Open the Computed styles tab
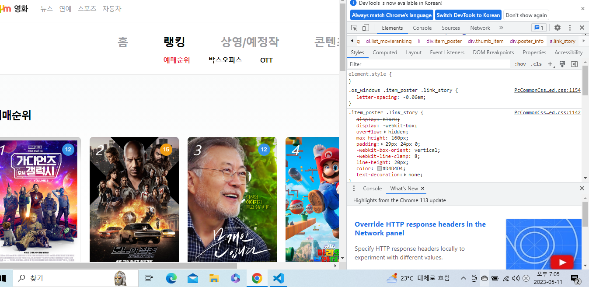This screenshot has width=589, height=287. [x=385, y=52]
